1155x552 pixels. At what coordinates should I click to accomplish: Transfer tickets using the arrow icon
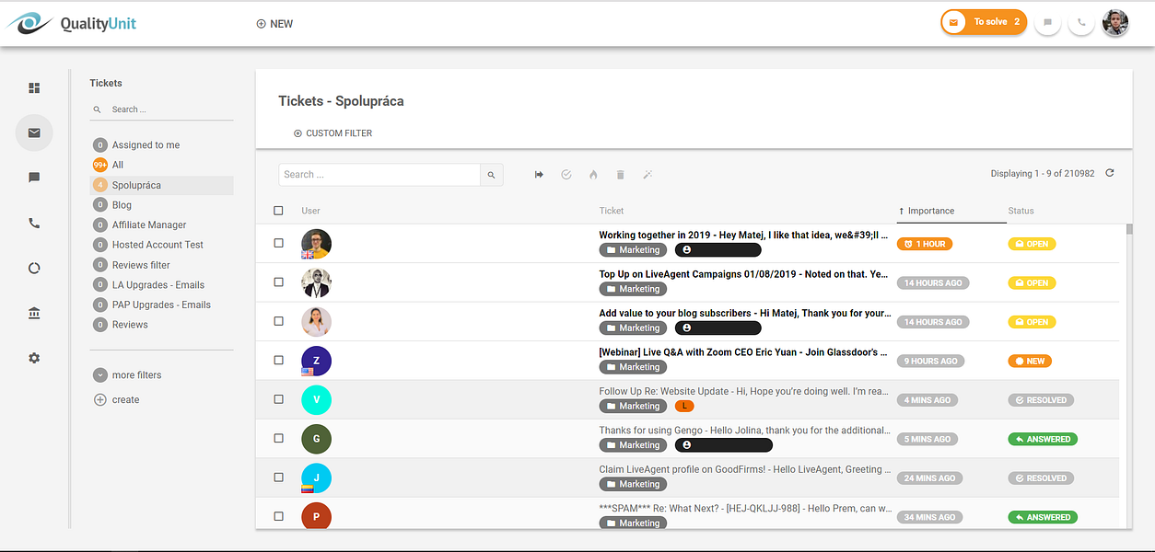(x=539, y=174)
